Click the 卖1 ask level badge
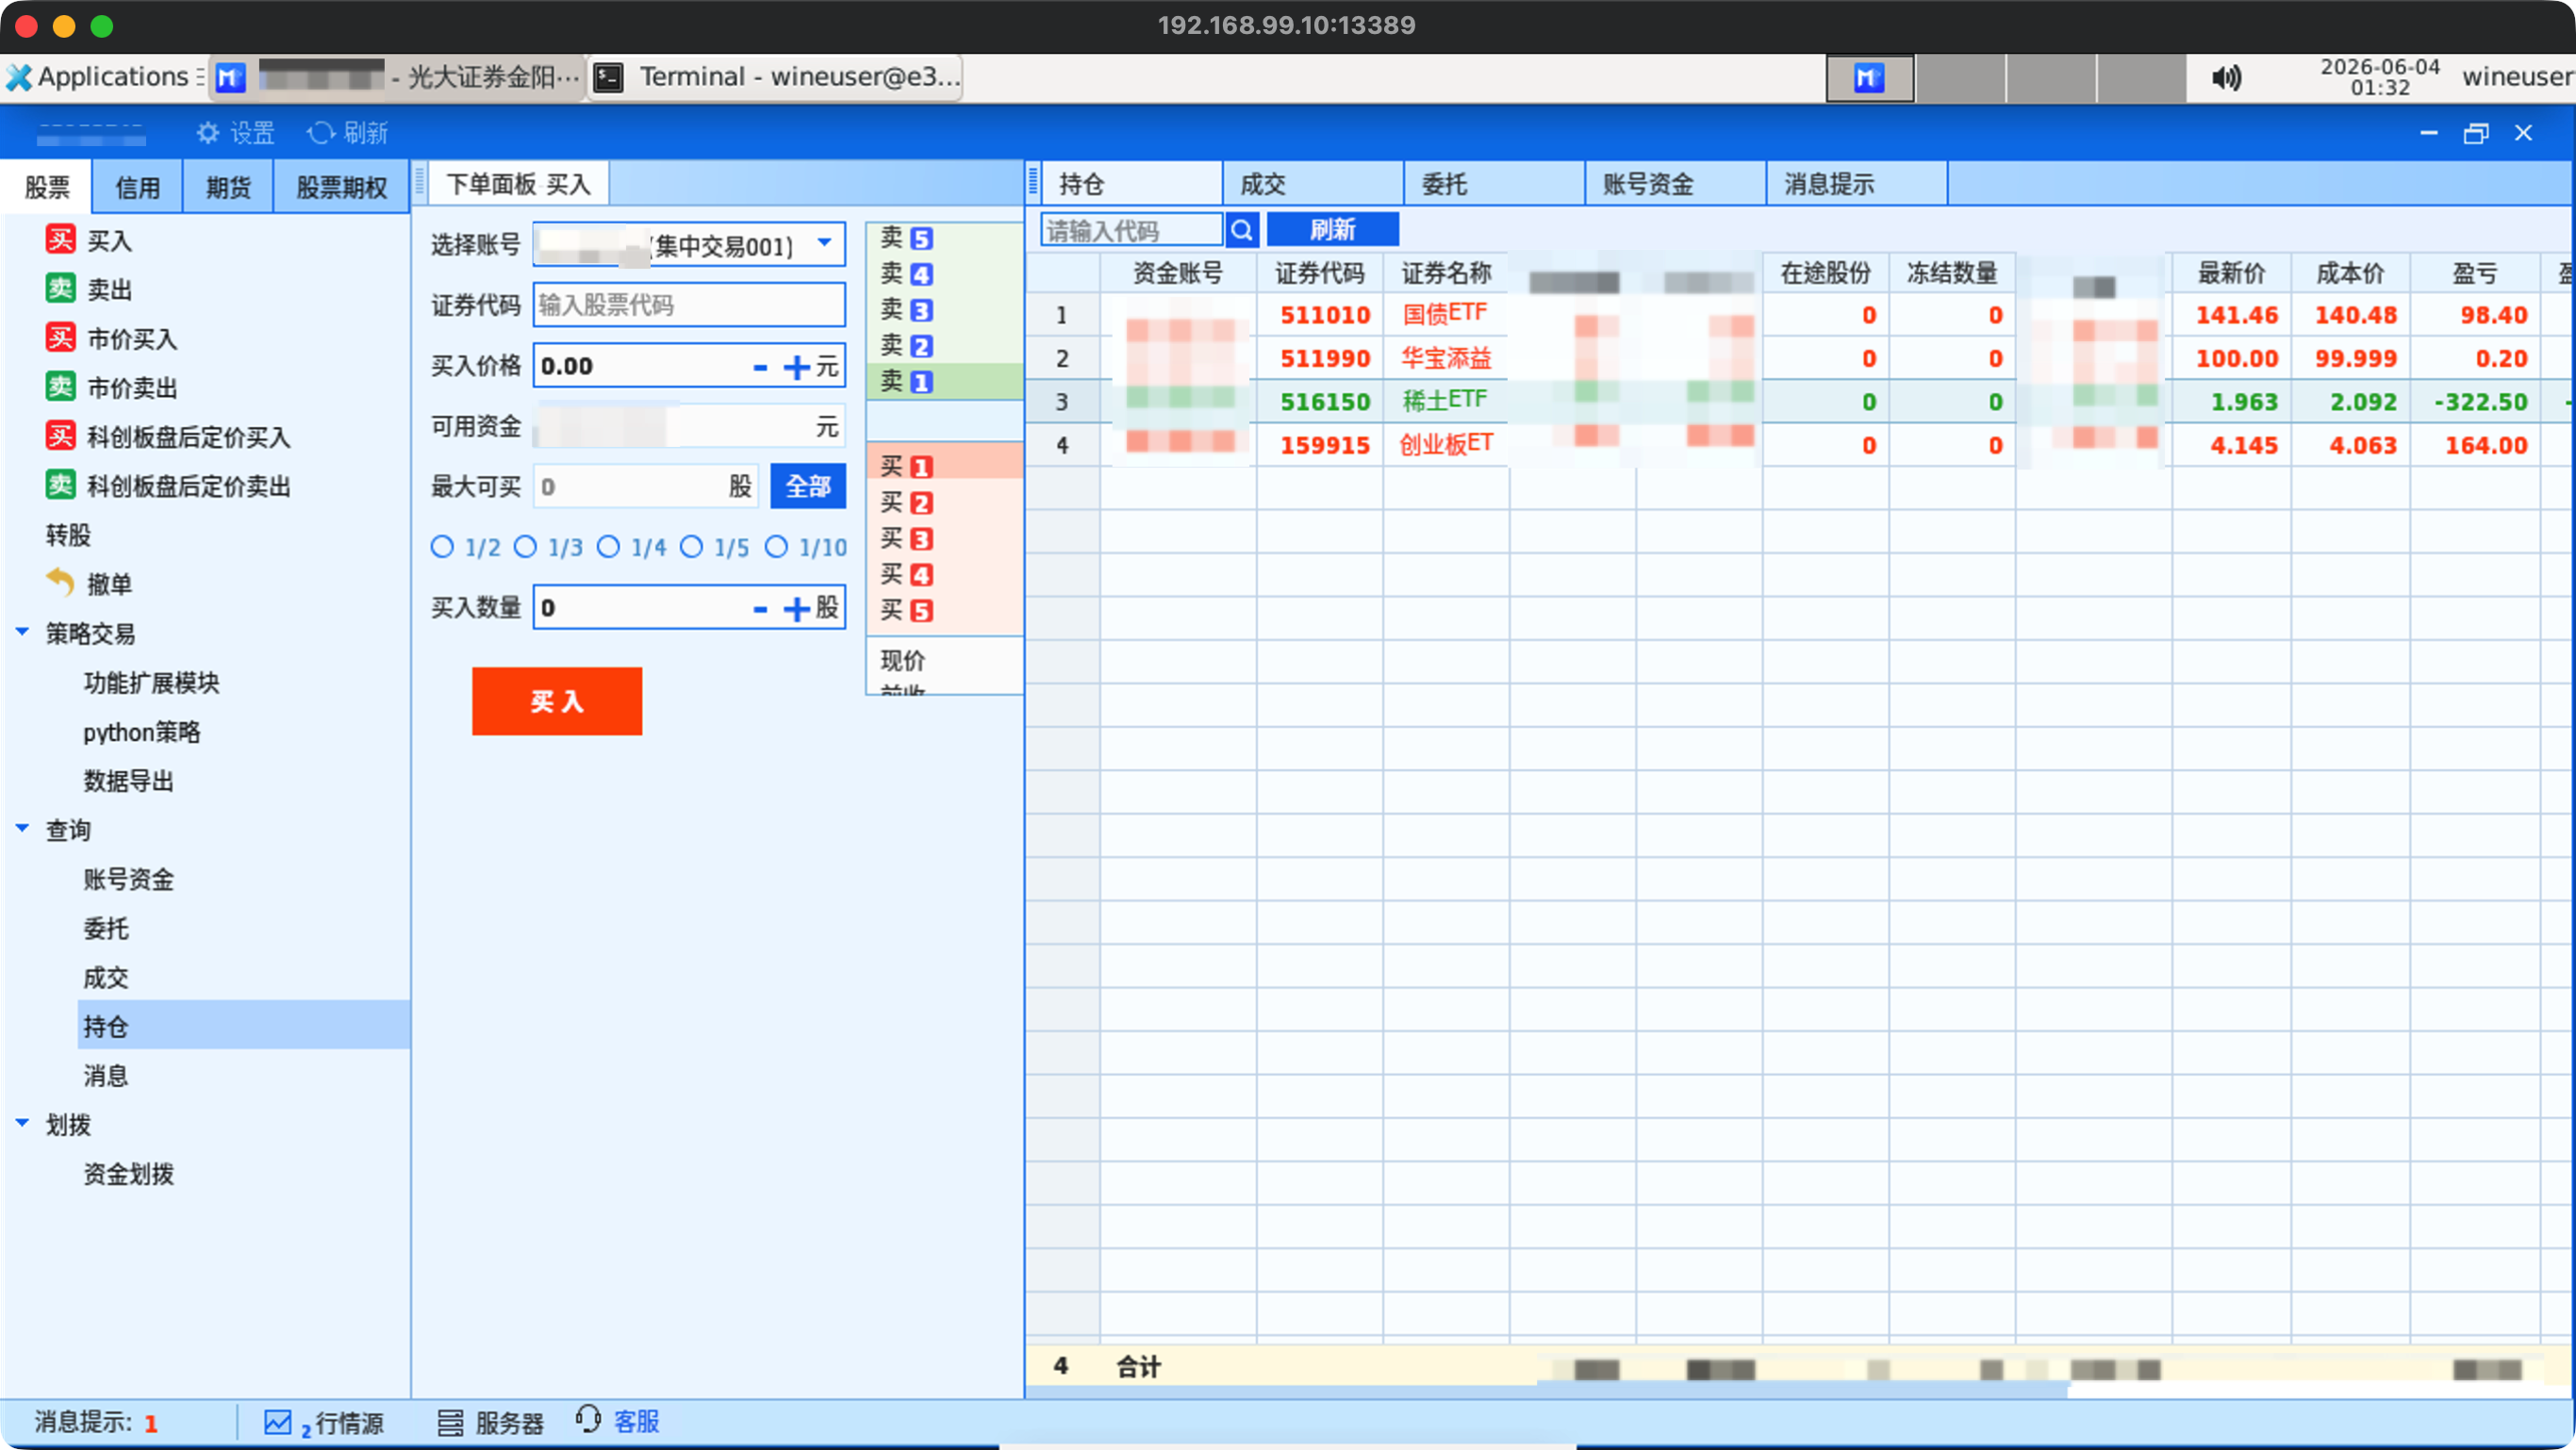Screen dimensions: 2576x1450 pos(921,382)
